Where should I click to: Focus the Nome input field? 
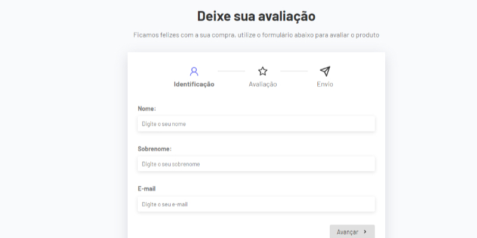click(256, 124)
